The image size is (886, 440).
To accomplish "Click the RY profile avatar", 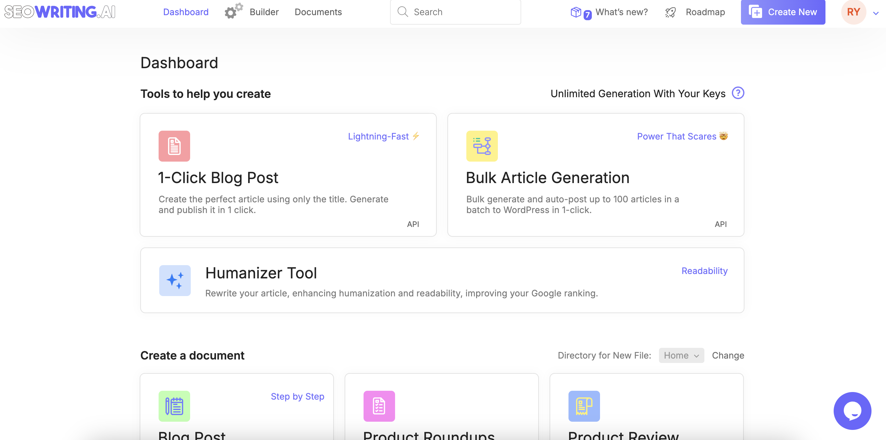I will tap(854, 12).
